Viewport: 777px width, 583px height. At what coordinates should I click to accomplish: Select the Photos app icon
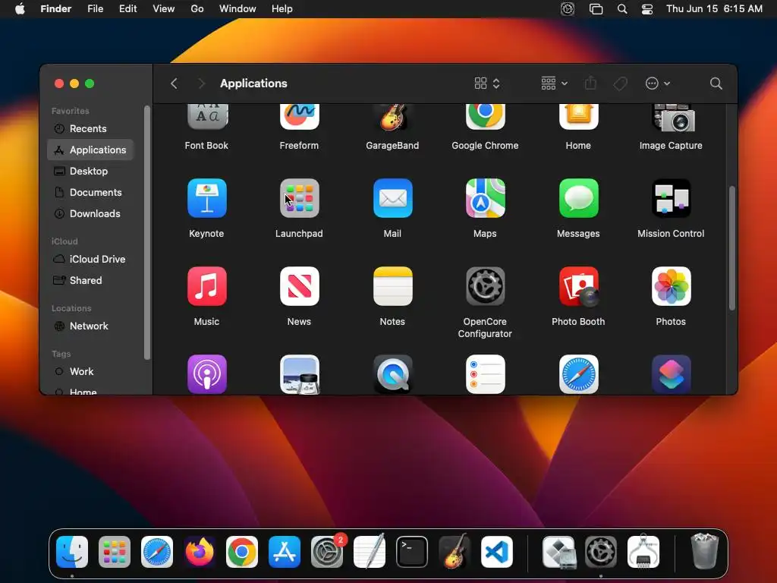[x=671, y=286]
